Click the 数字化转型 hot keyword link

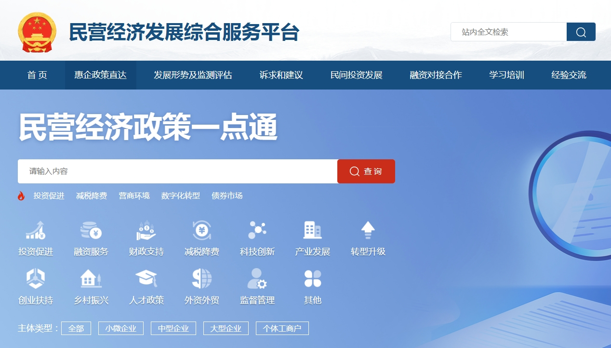(181, 196)
